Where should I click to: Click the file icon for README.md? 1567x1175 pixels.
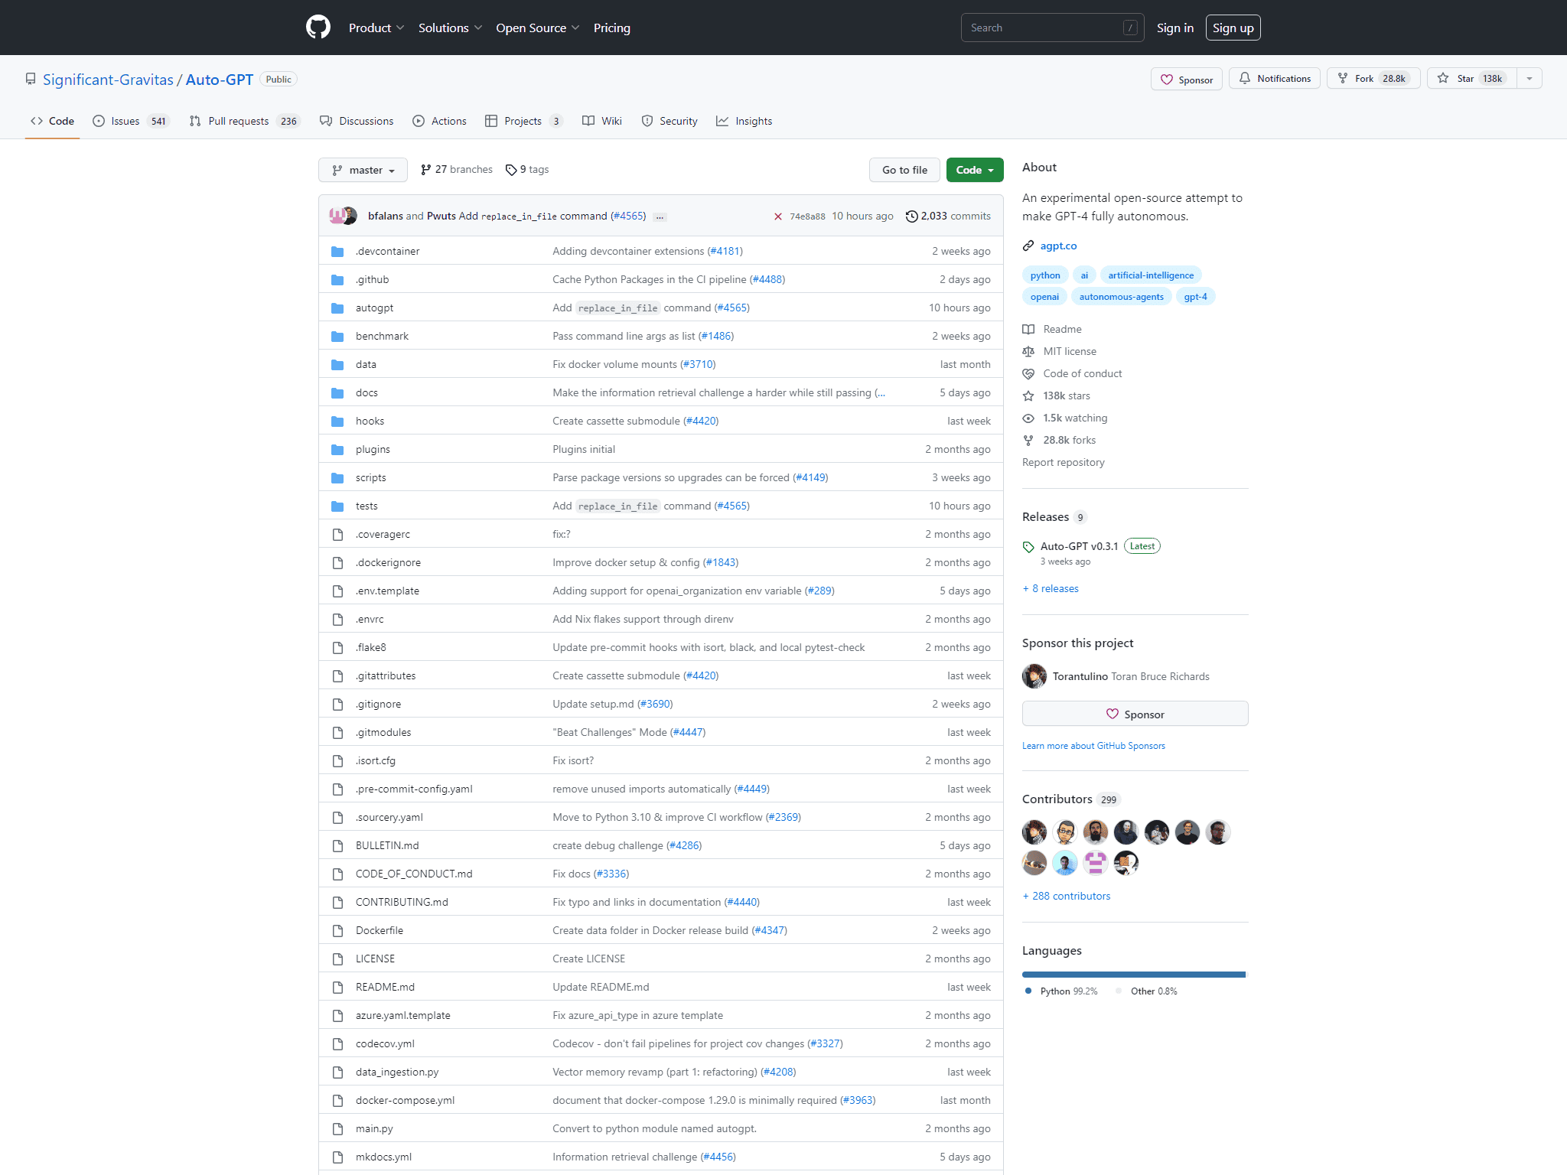[x=337, y=987]
